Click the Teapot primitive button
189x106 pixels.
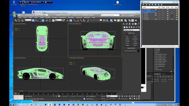[127, 45]
